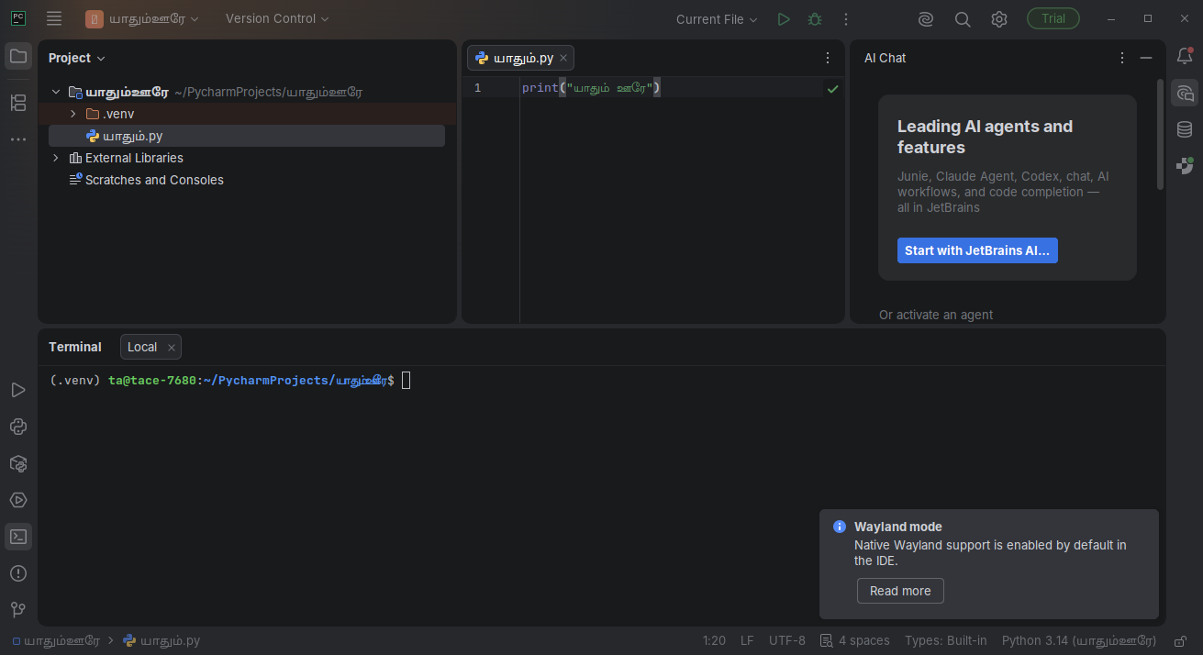Open the Git version control tool window
Image resolution: width=1203 pixels, height=655 pixels.
click(x=18, y=610)
